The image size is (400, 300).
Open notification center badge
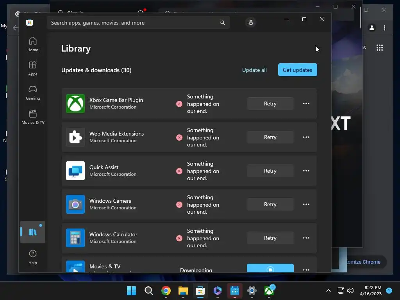tap(389, 290)
